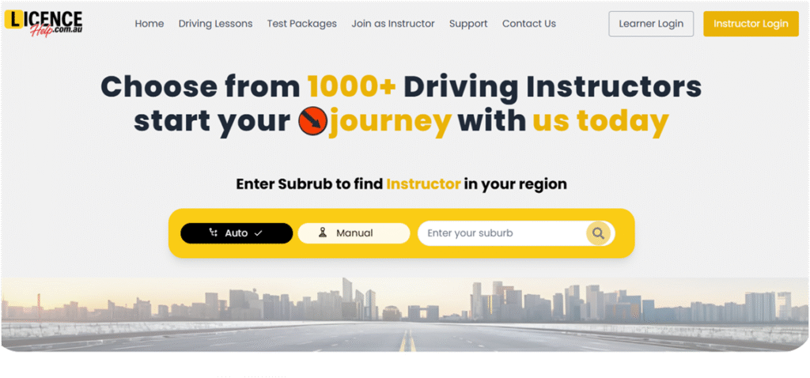The height and width of the screenshot is (378, 810).
Task: Click the city skyline banner image
Action: [x=405, y=315]
